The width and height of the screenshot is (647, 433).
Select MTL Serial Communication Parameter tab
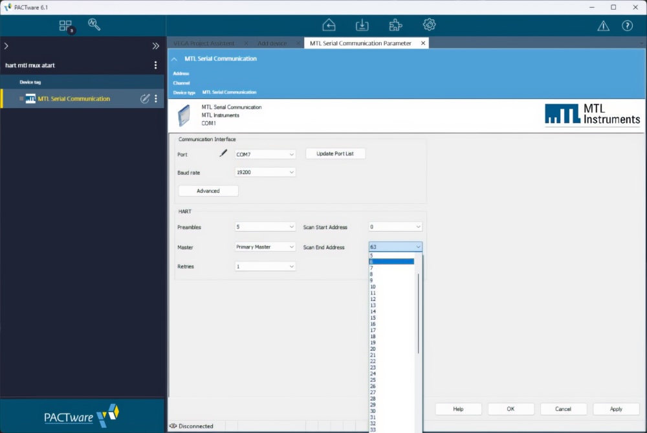click(360, 43)
